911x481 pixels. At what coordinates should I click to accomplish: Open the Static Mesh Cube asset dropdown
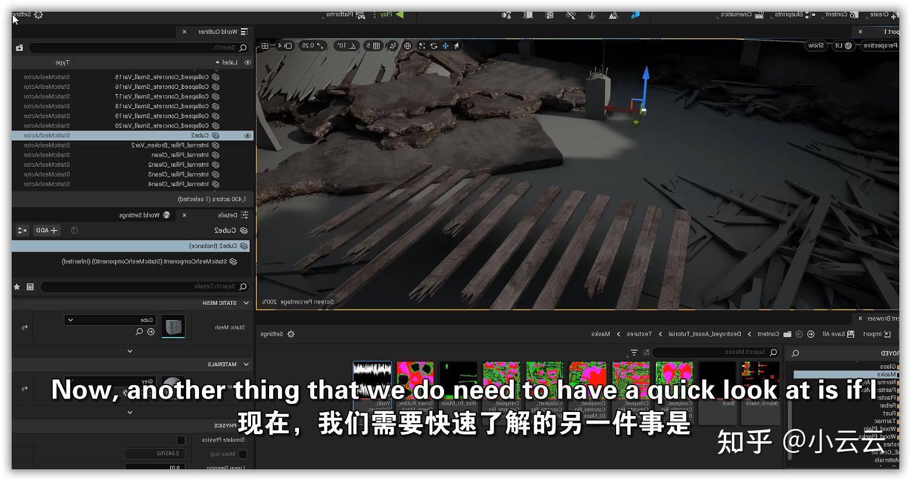point(109,320)
